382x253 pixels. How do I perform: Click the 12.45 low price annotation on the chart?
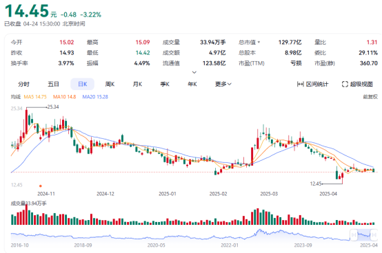pos(316,184)
